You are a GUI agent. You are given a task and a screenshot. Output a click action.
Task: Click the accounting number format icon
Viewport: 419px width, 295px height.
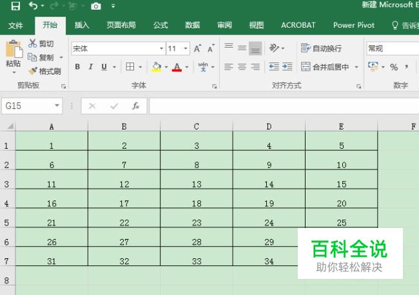[x=373, y=66]
